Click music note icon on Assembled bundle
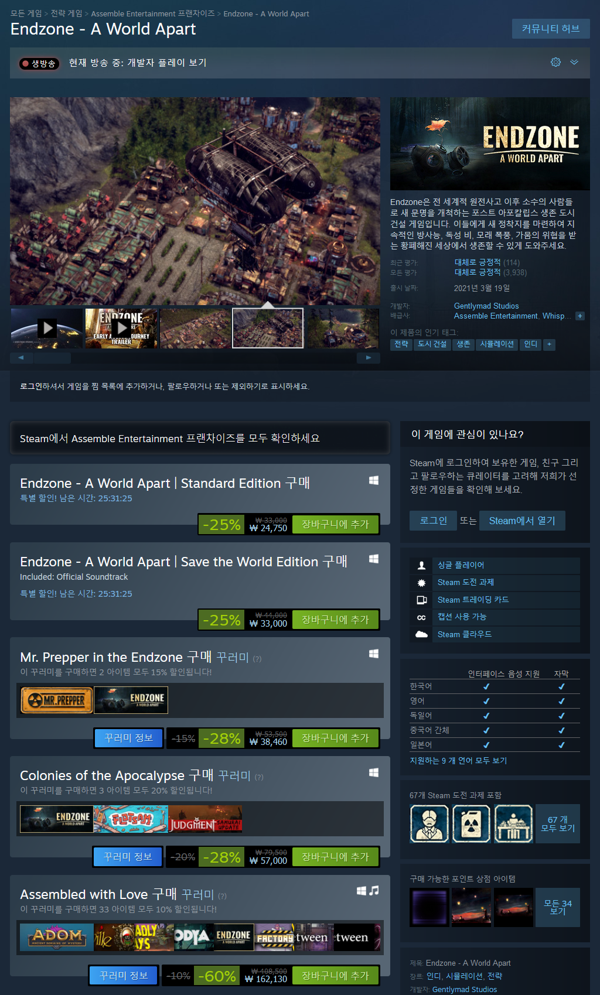Viewport: 600px width, 995px height. click(374, 891)
